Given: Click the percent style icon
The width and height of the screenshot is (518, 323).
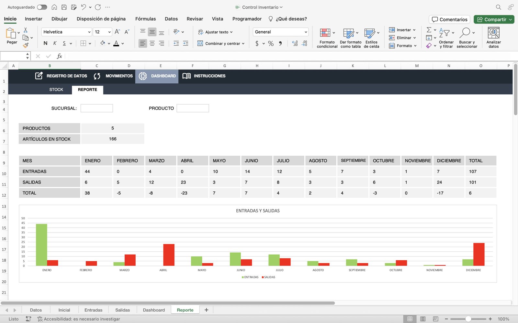Looking at the screenshot, I should point(271,43).
